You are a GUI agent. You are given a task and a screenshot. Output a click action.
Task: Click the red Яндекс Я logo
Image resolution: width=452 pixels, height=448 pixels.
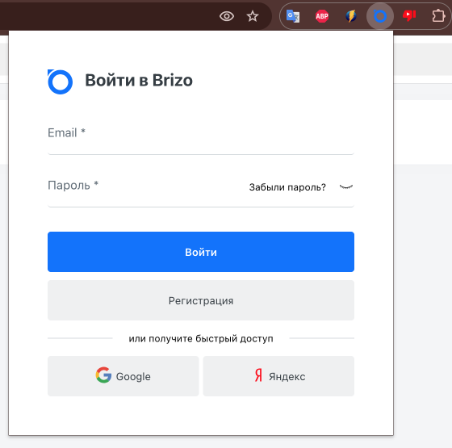tap(258, 375)
